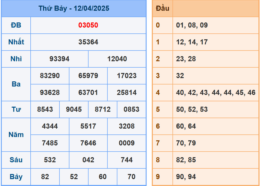The height and width of the screenshot is (186, 260).
Task: Click fourth prize number 0853
Action: coord(132,109)
